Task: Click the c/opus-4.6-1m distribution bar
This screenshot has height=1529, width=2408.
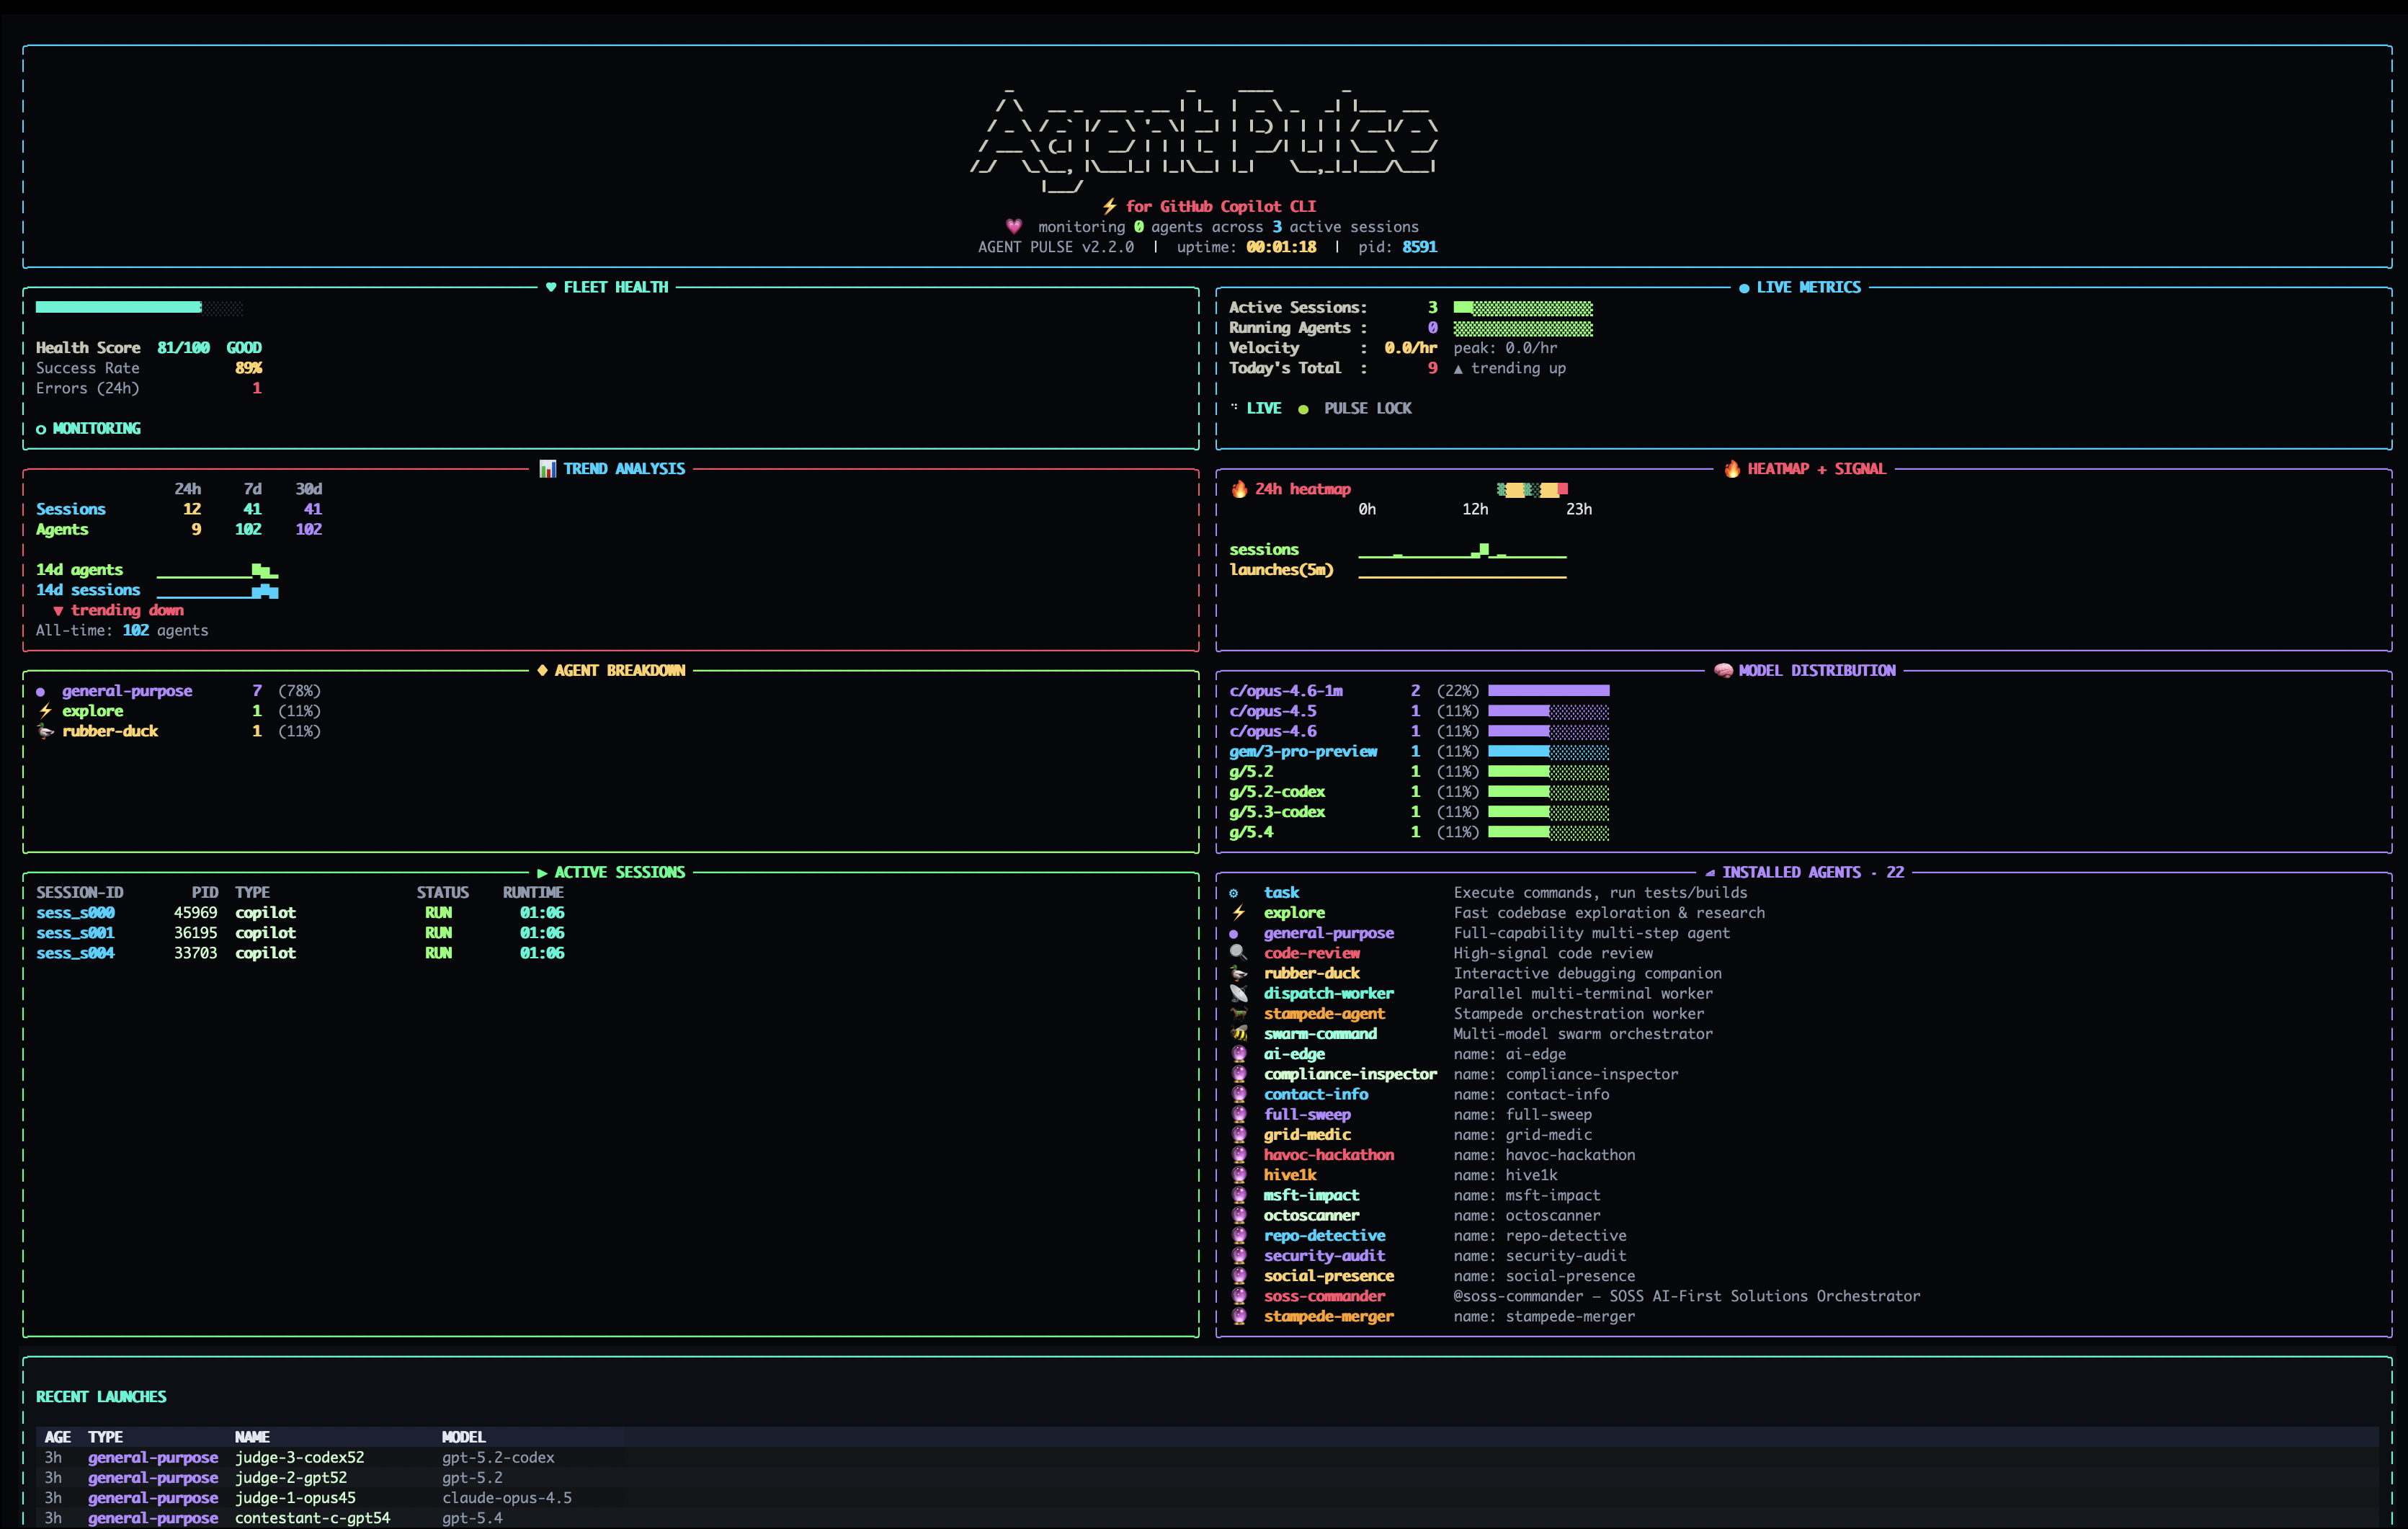Action: coord(1549,691)
